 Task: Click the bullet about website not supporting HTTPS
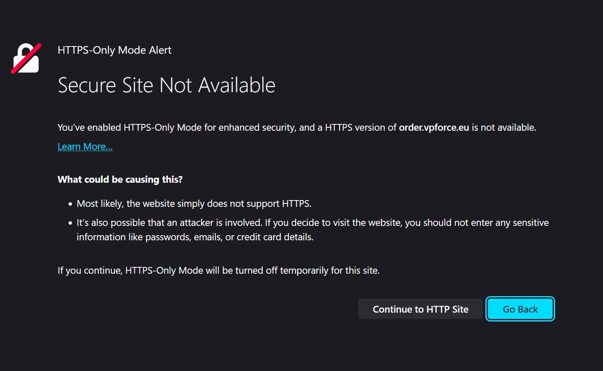point(194,203)
